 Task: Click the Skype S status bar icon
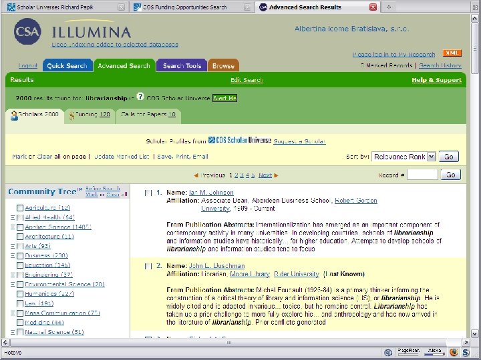click(466, 353)
